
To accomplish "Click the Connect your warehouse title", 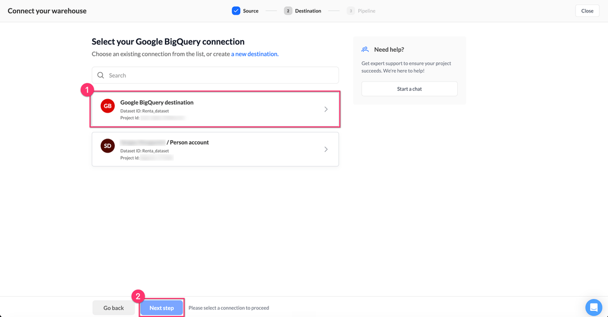I will [x=47, y=11].
